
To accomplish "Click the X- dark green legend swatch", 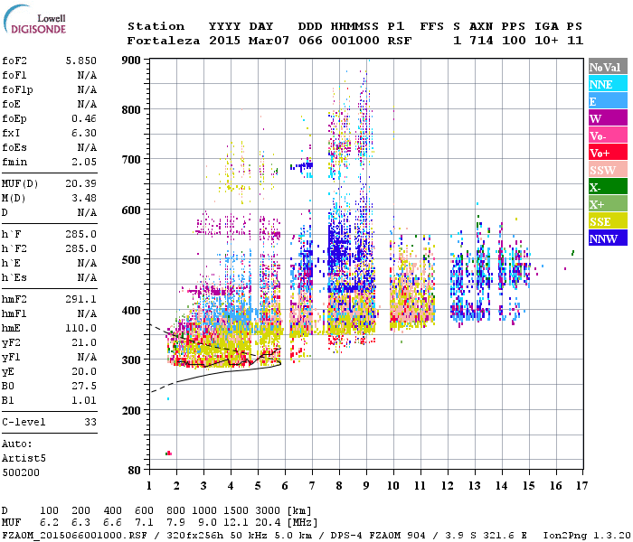I will click(x=607, y=187).
